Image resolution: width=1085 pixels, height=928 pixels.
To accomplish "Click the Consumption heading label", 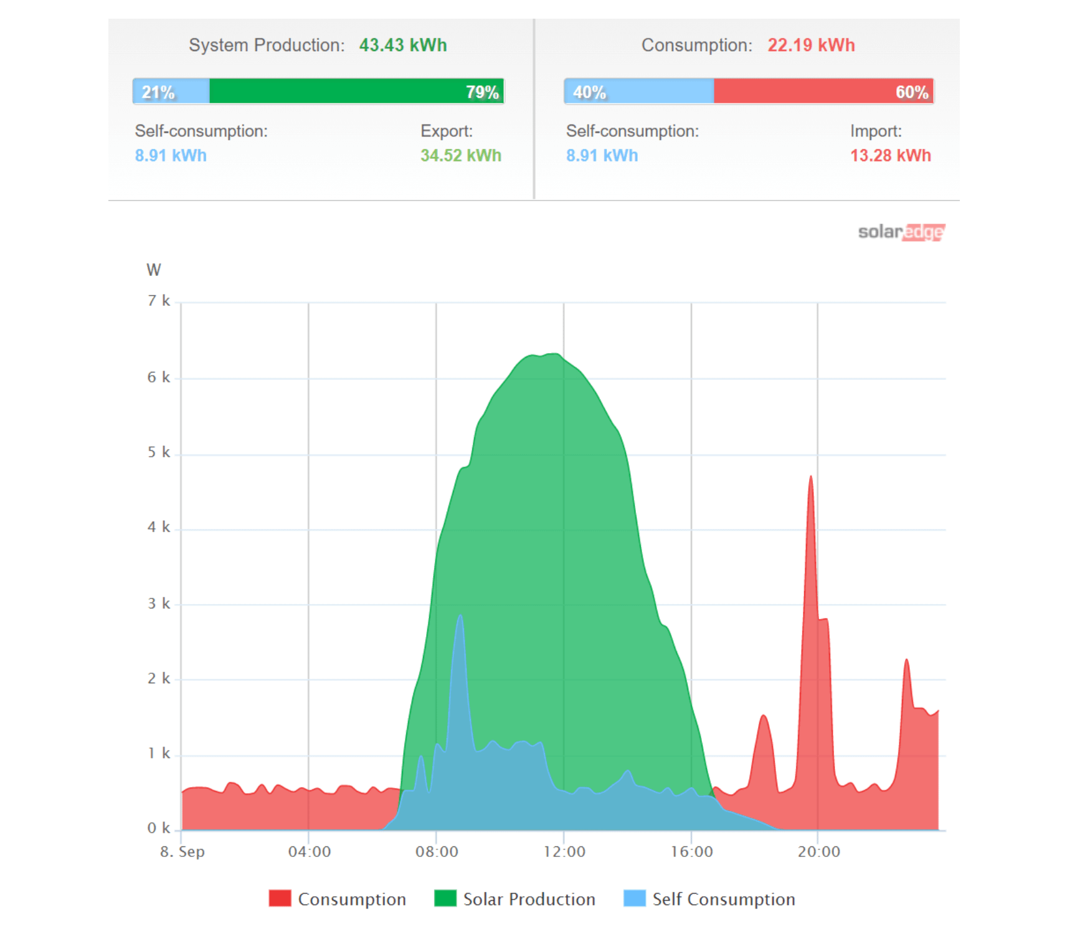I will pos(697,45).
